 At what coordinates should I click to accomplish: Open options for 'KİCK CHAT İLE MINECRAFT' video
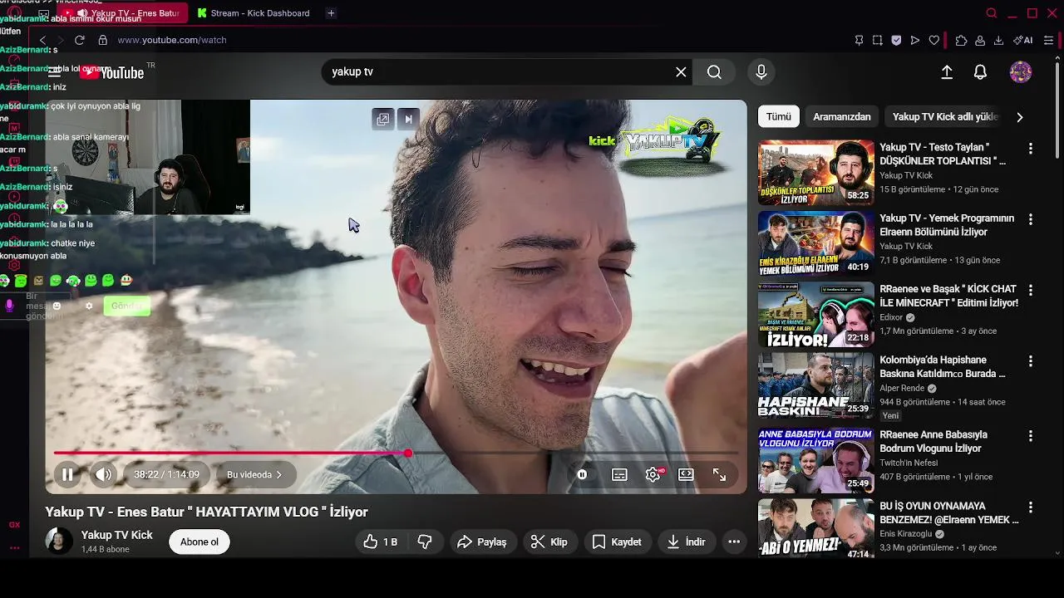click(x=1031, y=291)
